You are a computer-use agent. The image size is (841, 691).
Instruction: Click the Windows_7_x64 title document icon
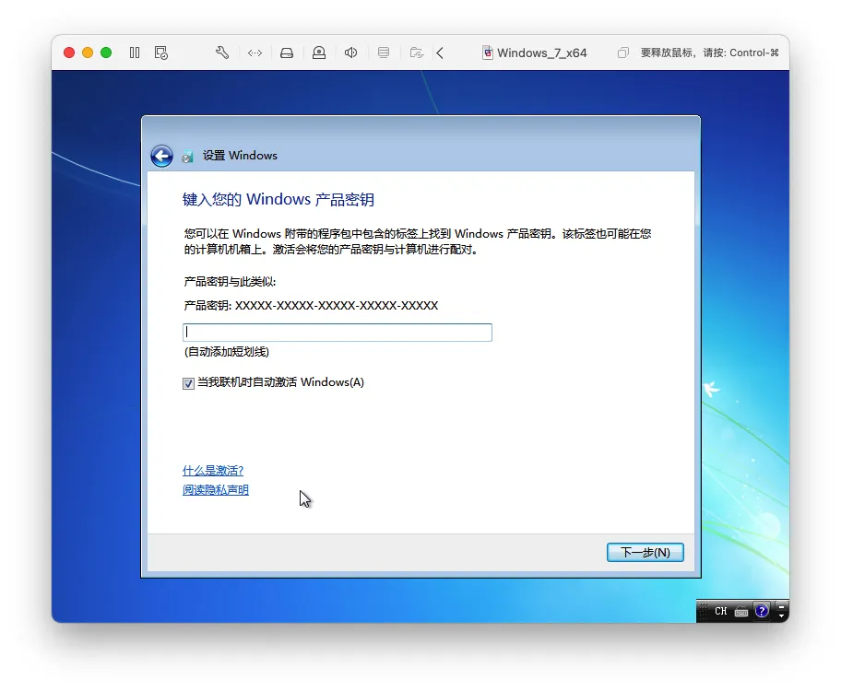pos(488,53)
